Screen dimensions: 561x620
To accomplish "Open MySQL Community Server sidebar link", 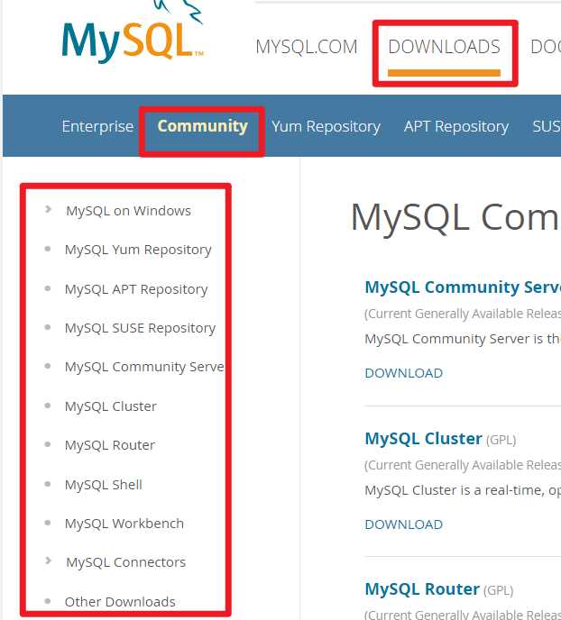I will 144,367.
